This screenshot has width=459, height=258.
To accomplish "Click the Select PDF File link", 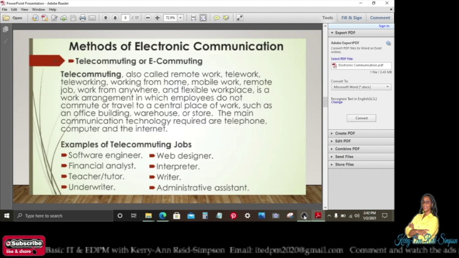I will click(x=342, y=59).
